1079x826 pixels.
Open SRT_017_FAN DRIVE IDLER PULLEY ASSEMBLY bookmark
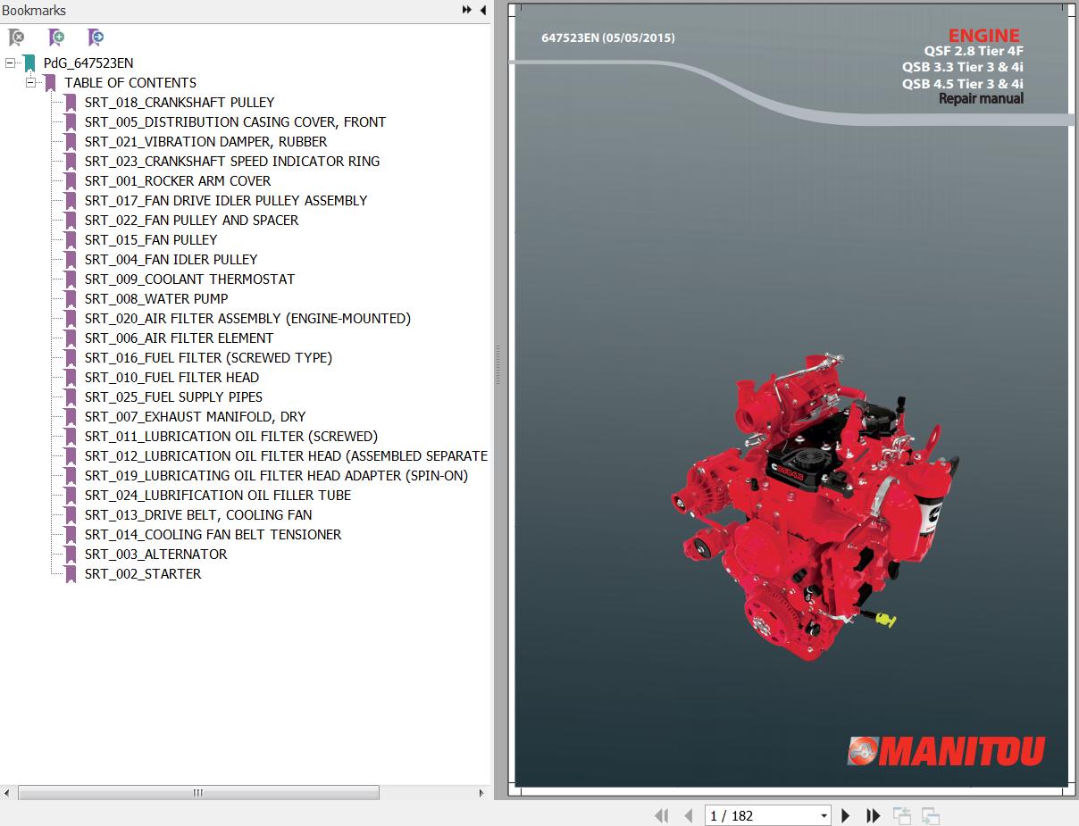pos(226,201)
